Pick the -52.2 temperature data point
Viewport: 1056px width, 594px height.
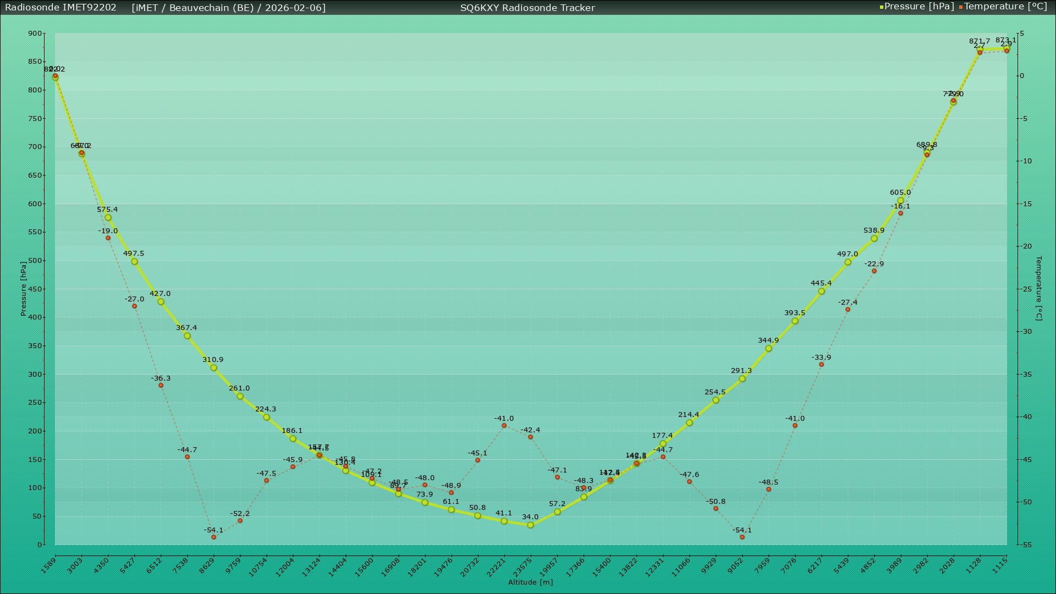[240, 521]
